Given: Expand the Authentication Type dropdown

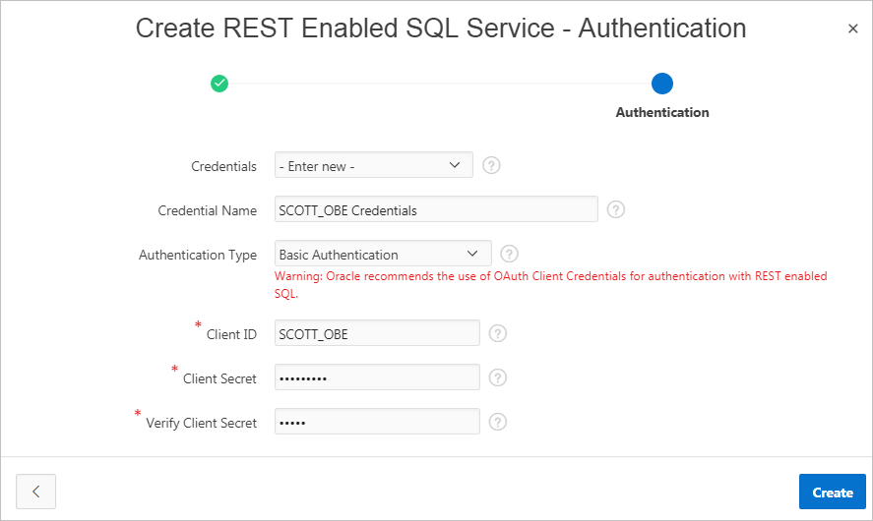Looking at the screenshot, I should (383, 254).
